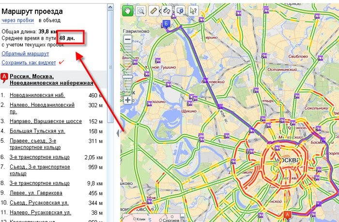Switch to 'через пробки' route option
This screenshot has width=339, height=222.
click(x=17, y=21)
